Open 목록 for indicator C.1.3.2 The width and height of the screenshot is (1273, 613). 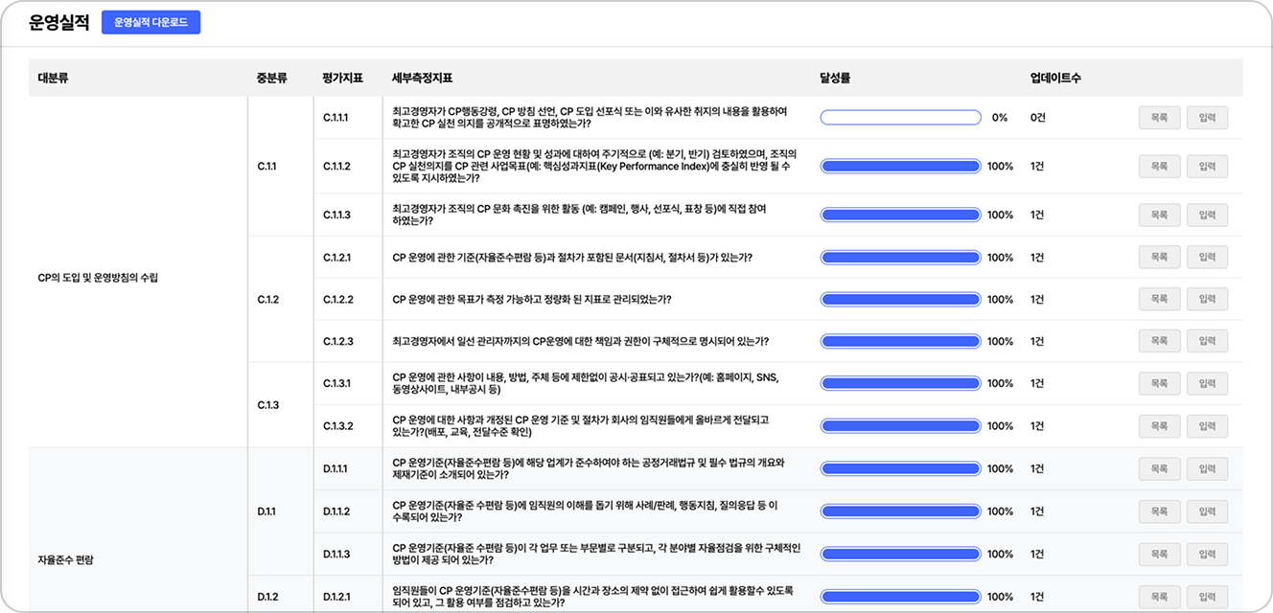tap(1159, 426)
